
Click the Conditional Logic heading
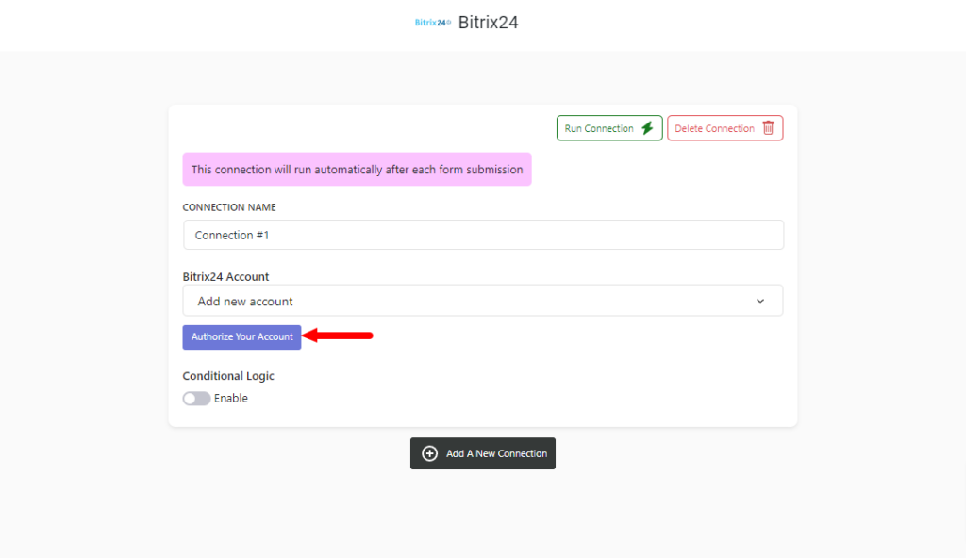tap(228, 376)
